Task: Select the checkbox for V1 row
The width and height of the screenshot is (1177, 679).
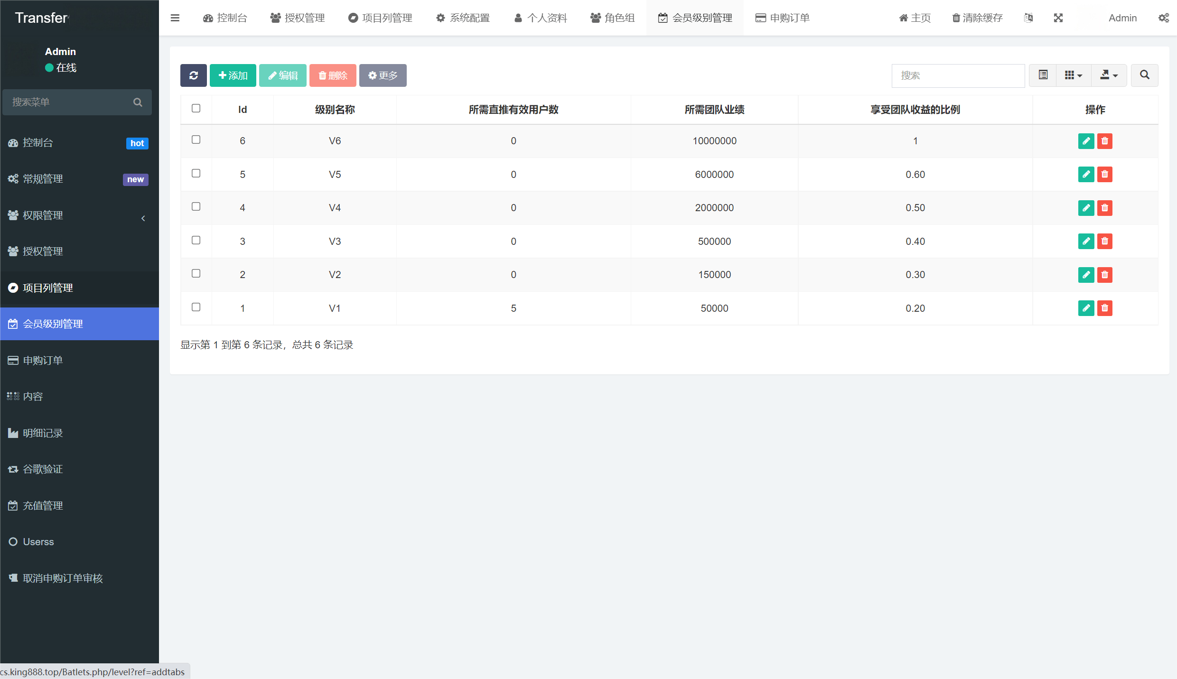Action: (196, 307)
